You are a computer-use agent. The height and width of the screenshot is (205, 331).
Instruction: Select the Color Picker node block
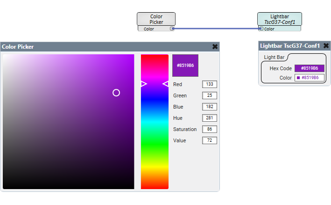click(156, 19)
